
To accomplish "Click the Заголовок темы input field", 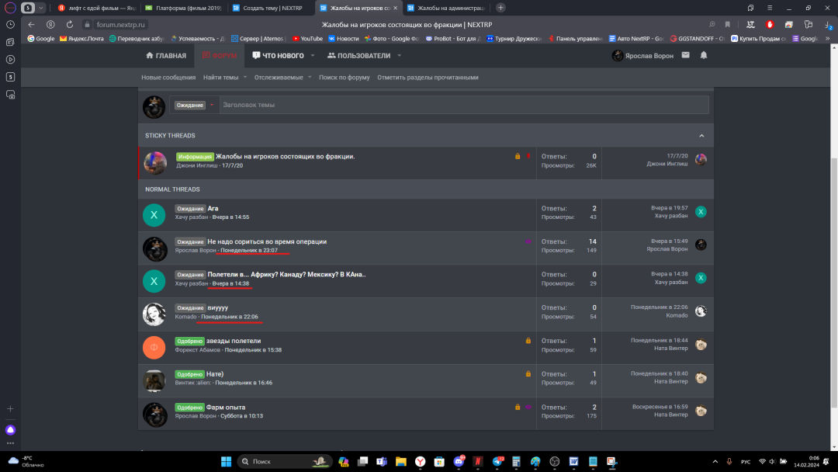I will pyautogui.click(x=464, y=105).
